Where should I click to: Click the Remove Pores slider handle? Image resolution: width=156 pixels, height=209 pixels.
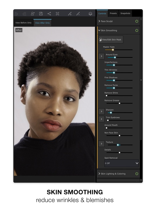click(x=114, y=88)
